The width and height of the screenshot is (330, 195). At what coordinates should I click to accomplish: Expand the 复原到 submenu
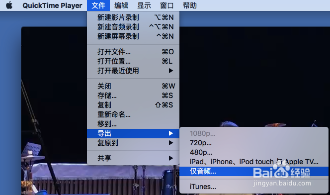pyautogui.click(x=133, y=143)
